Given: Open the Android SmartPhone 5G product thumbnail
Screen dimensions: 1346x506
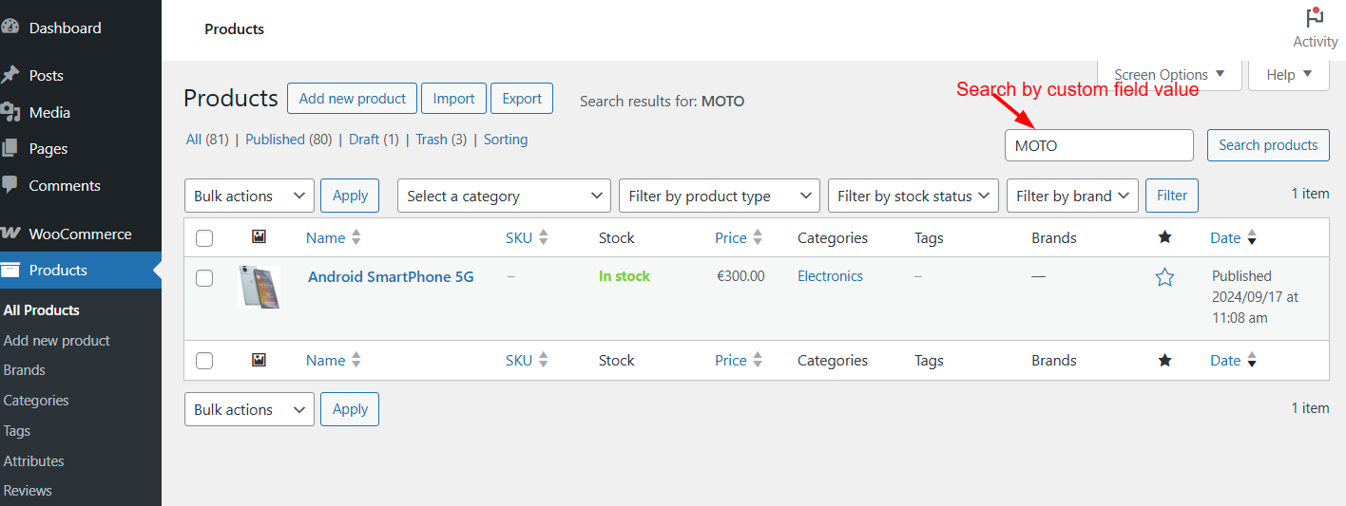Looking at the screenshot, I should 259,287.
